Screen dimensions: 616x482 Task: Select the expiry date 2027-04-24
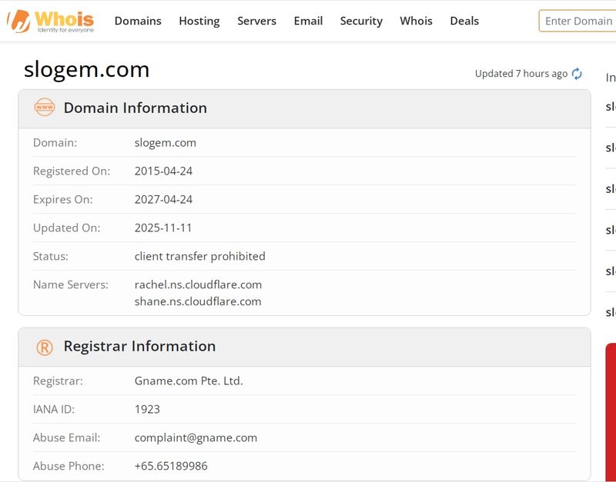[163, 199]
